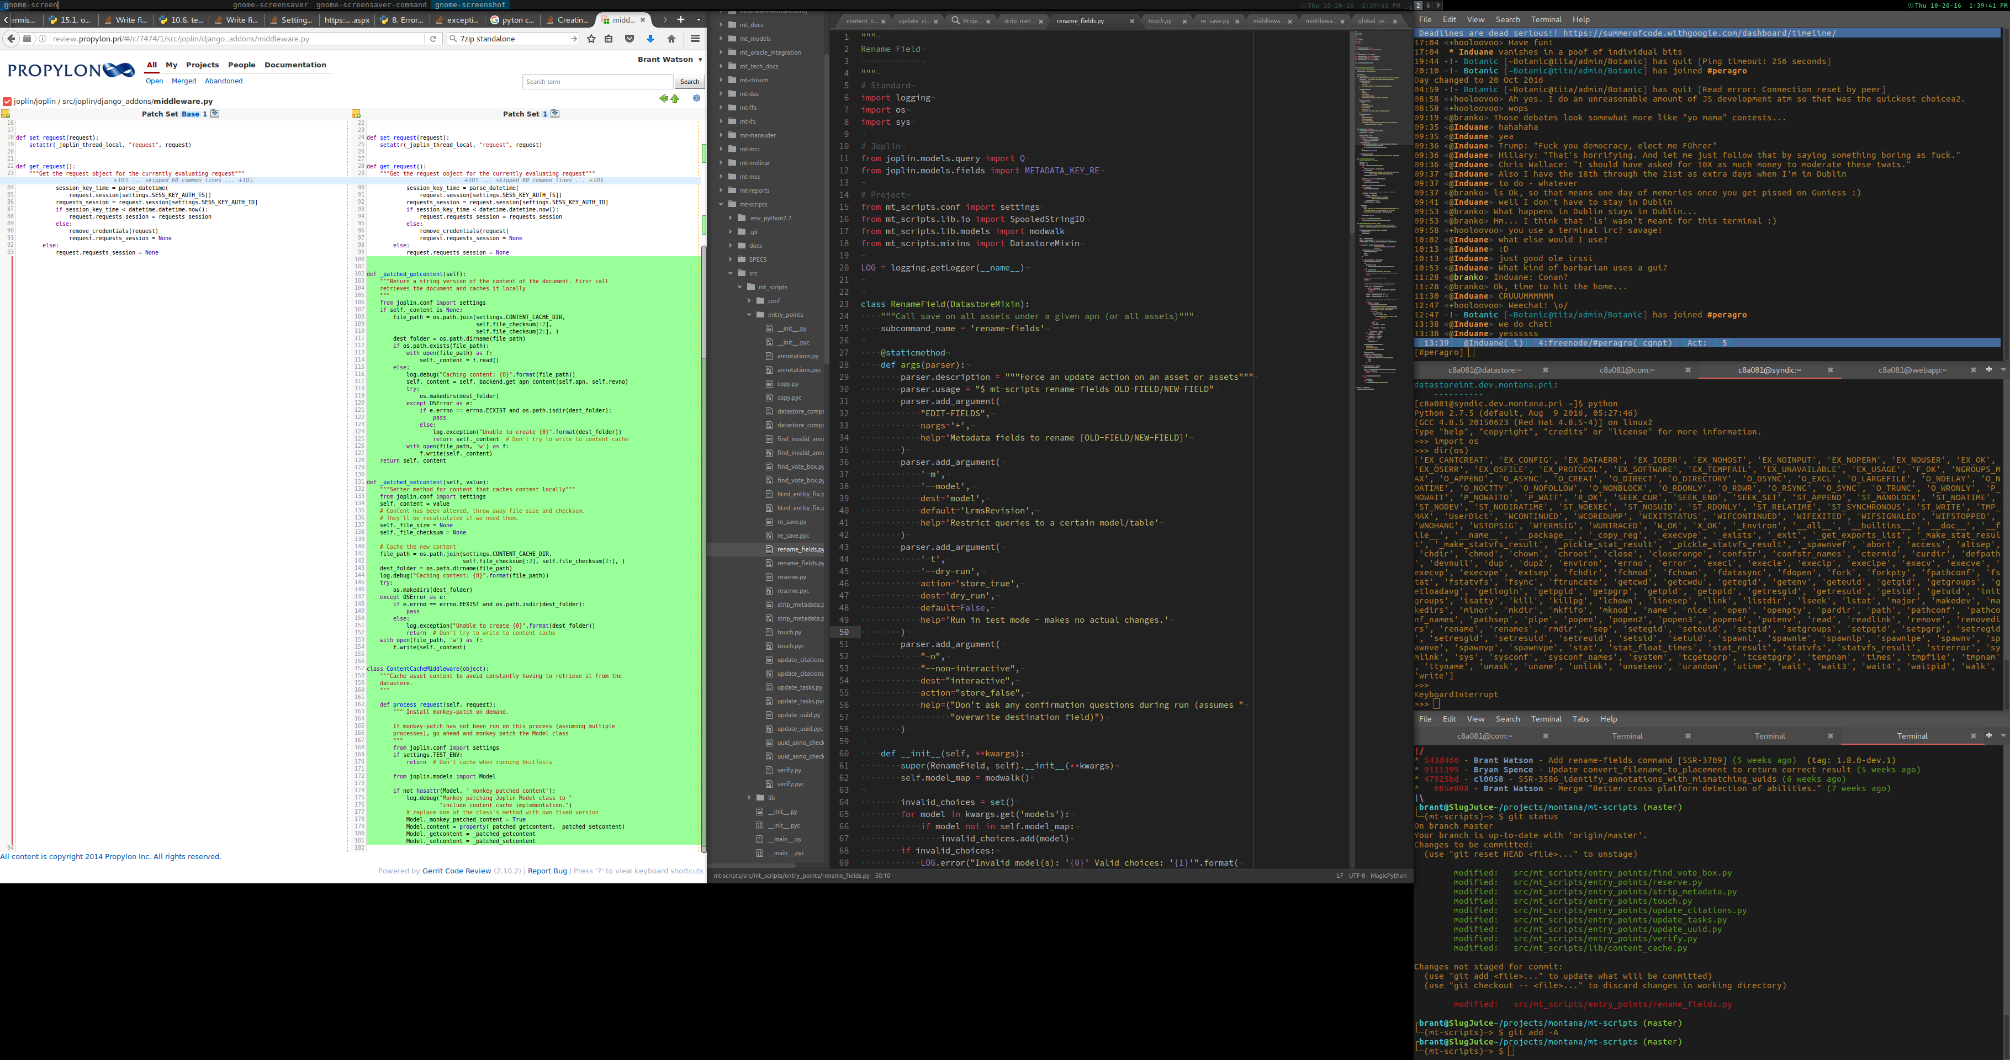2010x1060 pixels.
Task: Click into the Search term field
Action: [x=597, y=82]
